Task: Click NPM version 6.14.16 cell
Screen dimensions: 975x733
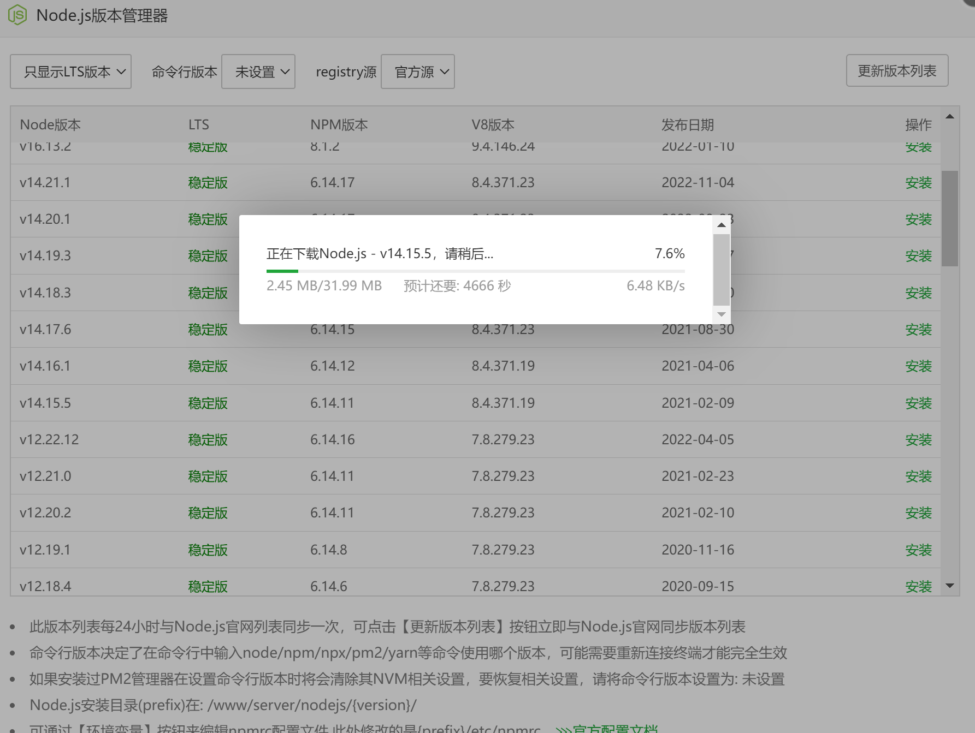Action: tap(333, 439)
